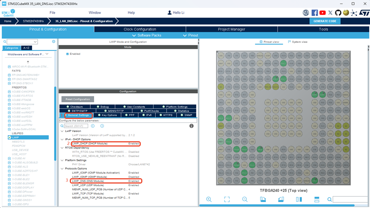Viewport: 370px width, 208px height.
Task: Rotate chip view counter-clockwise
Action: pyautogui.click(x=281, y=199)
